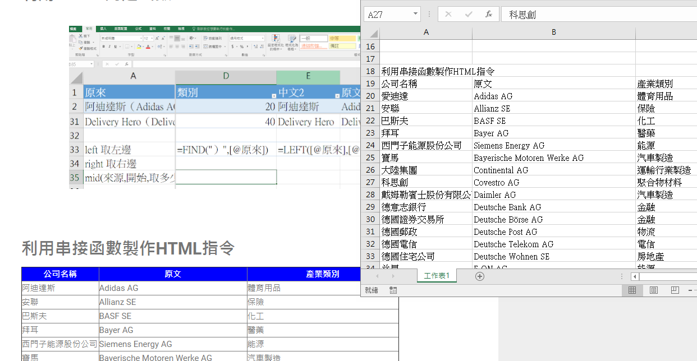Screen dimensions: 697x361
Task: Click the next sheet navigation arrow
Action: pyautogui.click(x=392, y=276)
